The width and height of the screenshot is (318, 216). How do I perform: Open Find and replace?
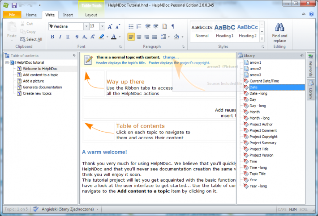click(x=279, y=30)
